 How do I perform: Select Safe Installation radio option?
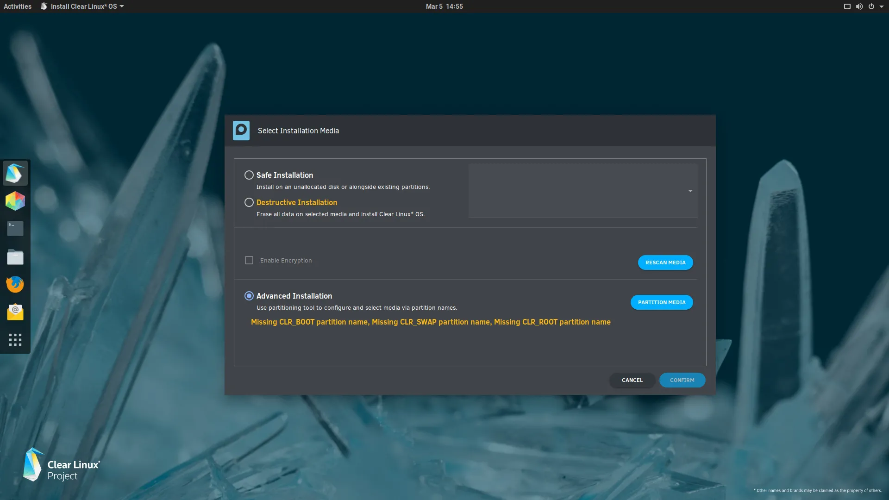(249, 175)
